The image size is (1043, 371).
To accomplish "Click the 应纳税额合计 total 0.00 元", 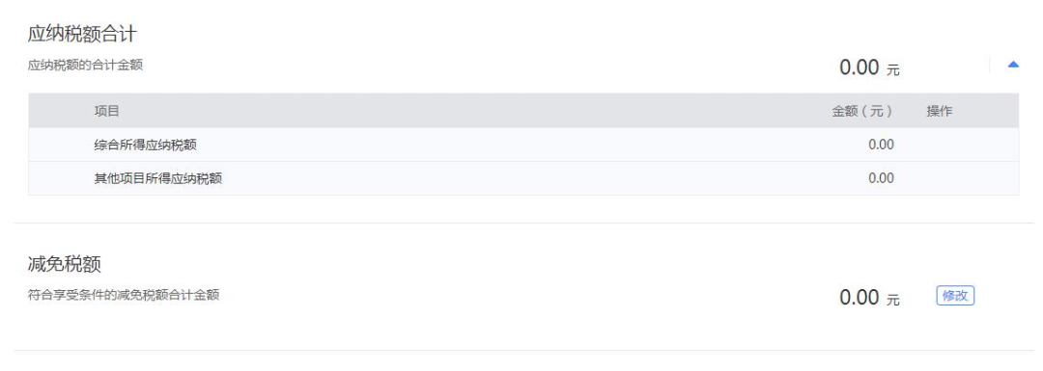I will [869, 67].
